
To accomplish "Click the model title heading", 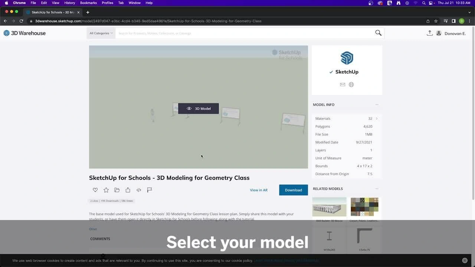I will pos(169,178).
